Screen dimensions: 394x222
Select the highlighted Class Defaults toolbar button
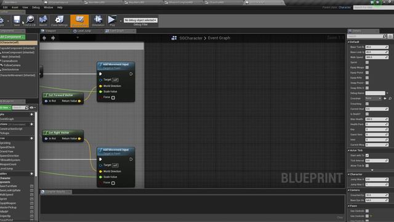(x=79, y=20)
